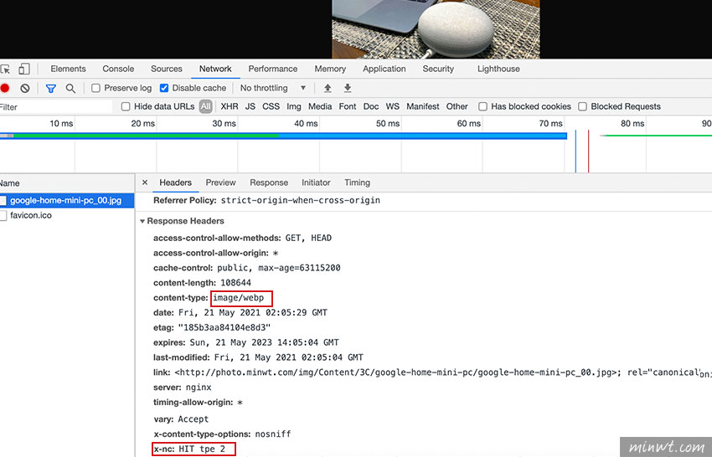Import HAR file with upload arrow
The image size is (712, 457).
[x=328, y=88]
